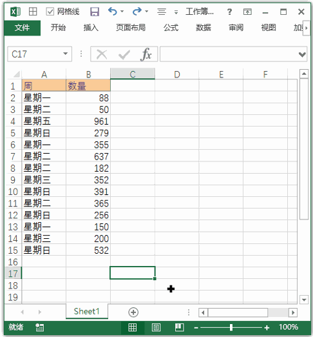Switch to Page Layout view in status bar
The width and height of the screenshot is (313, 337).
coord(156,327)
